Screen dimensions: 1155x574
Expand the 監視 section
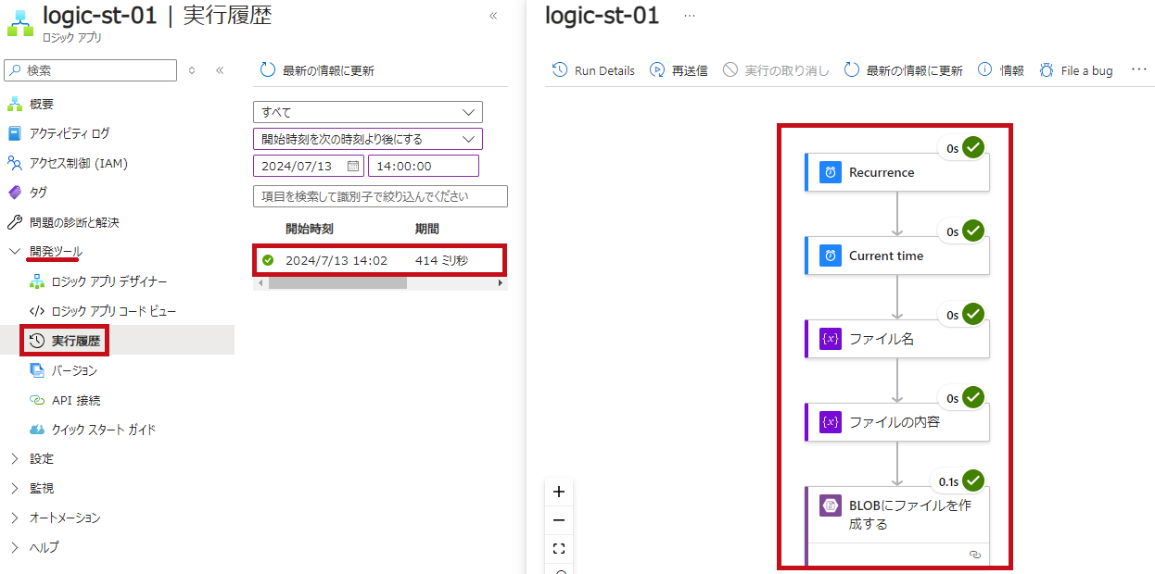(x=14, y=488)
